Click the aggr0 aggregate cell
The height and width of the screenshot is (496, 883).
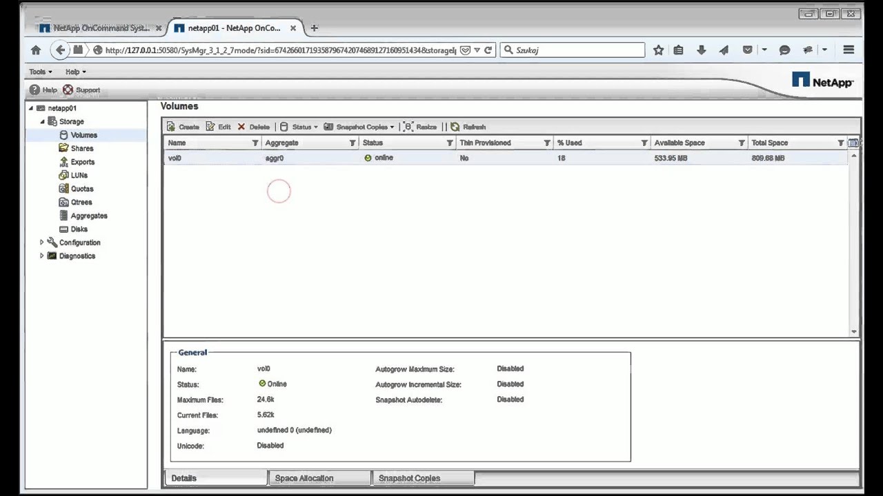[x=275, y=158]
